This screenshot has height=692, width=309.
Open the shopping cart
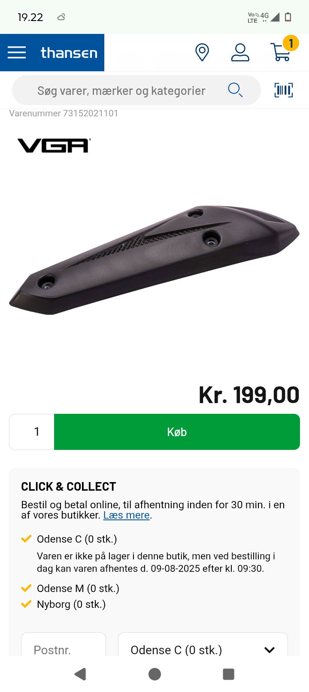pos(282,51)
